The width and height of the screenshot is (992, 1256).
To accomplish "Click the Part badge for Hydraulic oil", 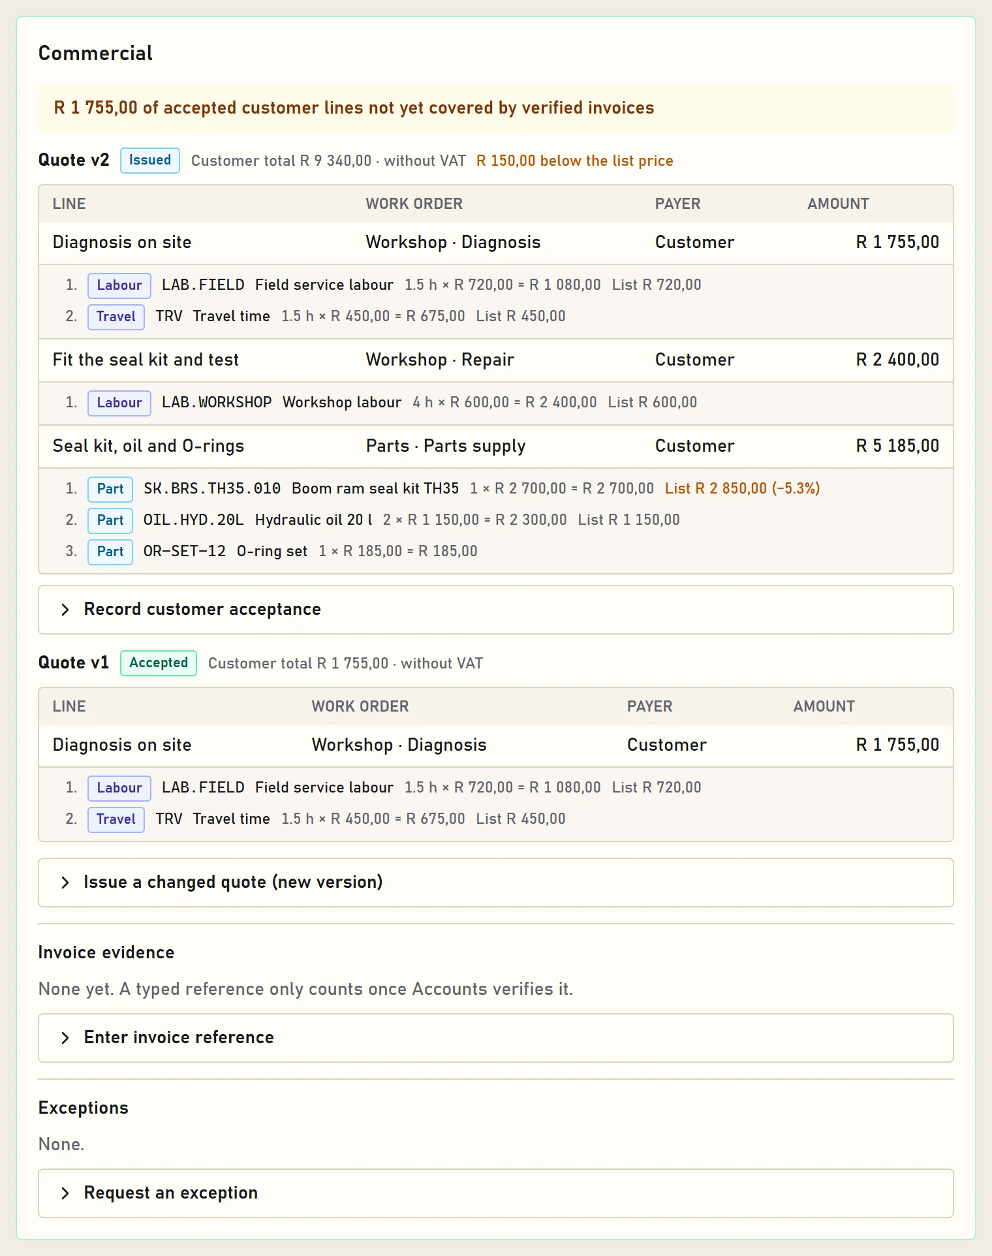I will click(110, 520).
